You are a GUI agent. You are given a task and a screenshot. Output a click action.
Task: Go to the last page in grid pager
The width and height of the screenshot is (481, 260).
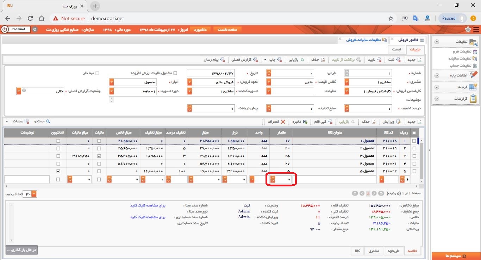(x=355, y=193)
